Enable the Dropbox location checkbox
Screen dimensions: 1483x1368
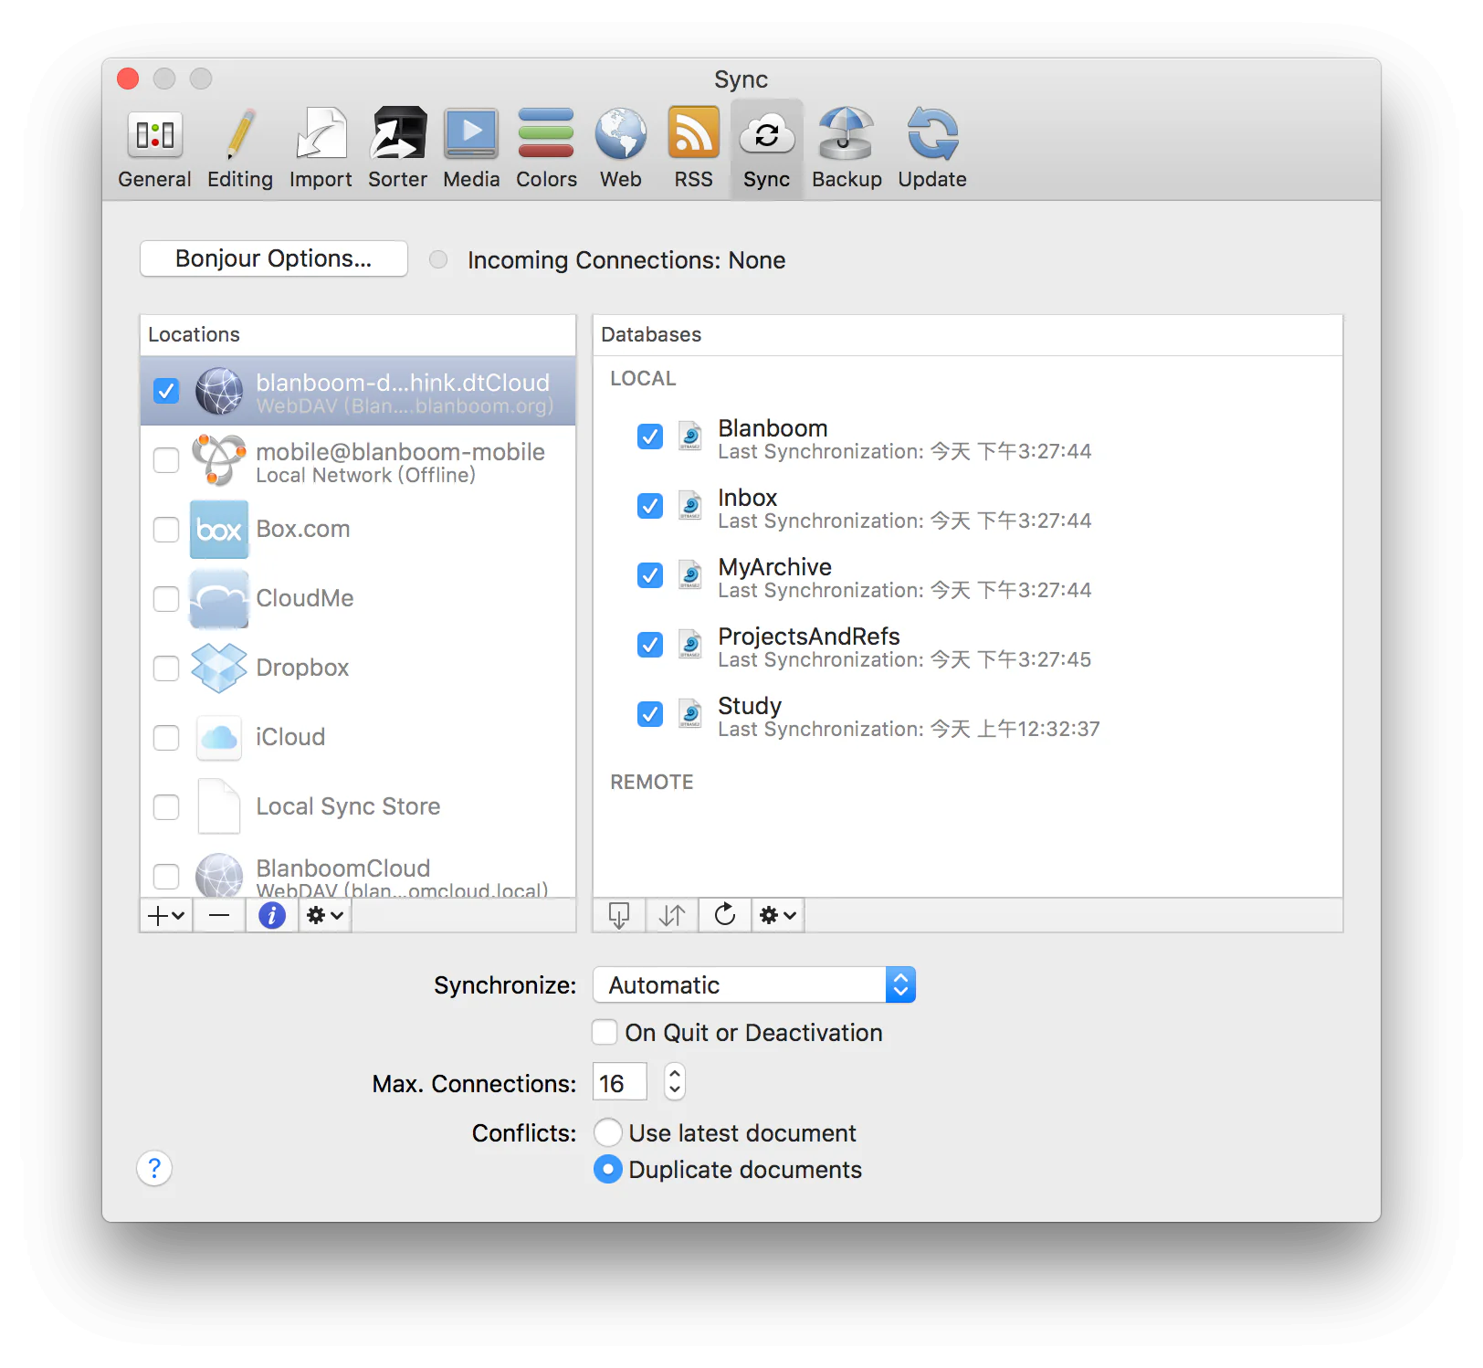click(166, 668)
